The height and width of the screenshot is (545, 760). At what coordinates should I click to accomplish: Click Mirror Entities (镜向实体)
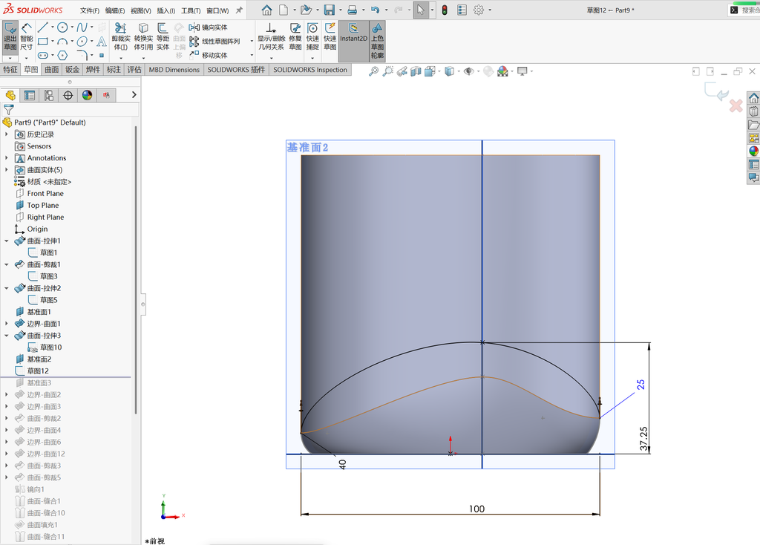209,27
